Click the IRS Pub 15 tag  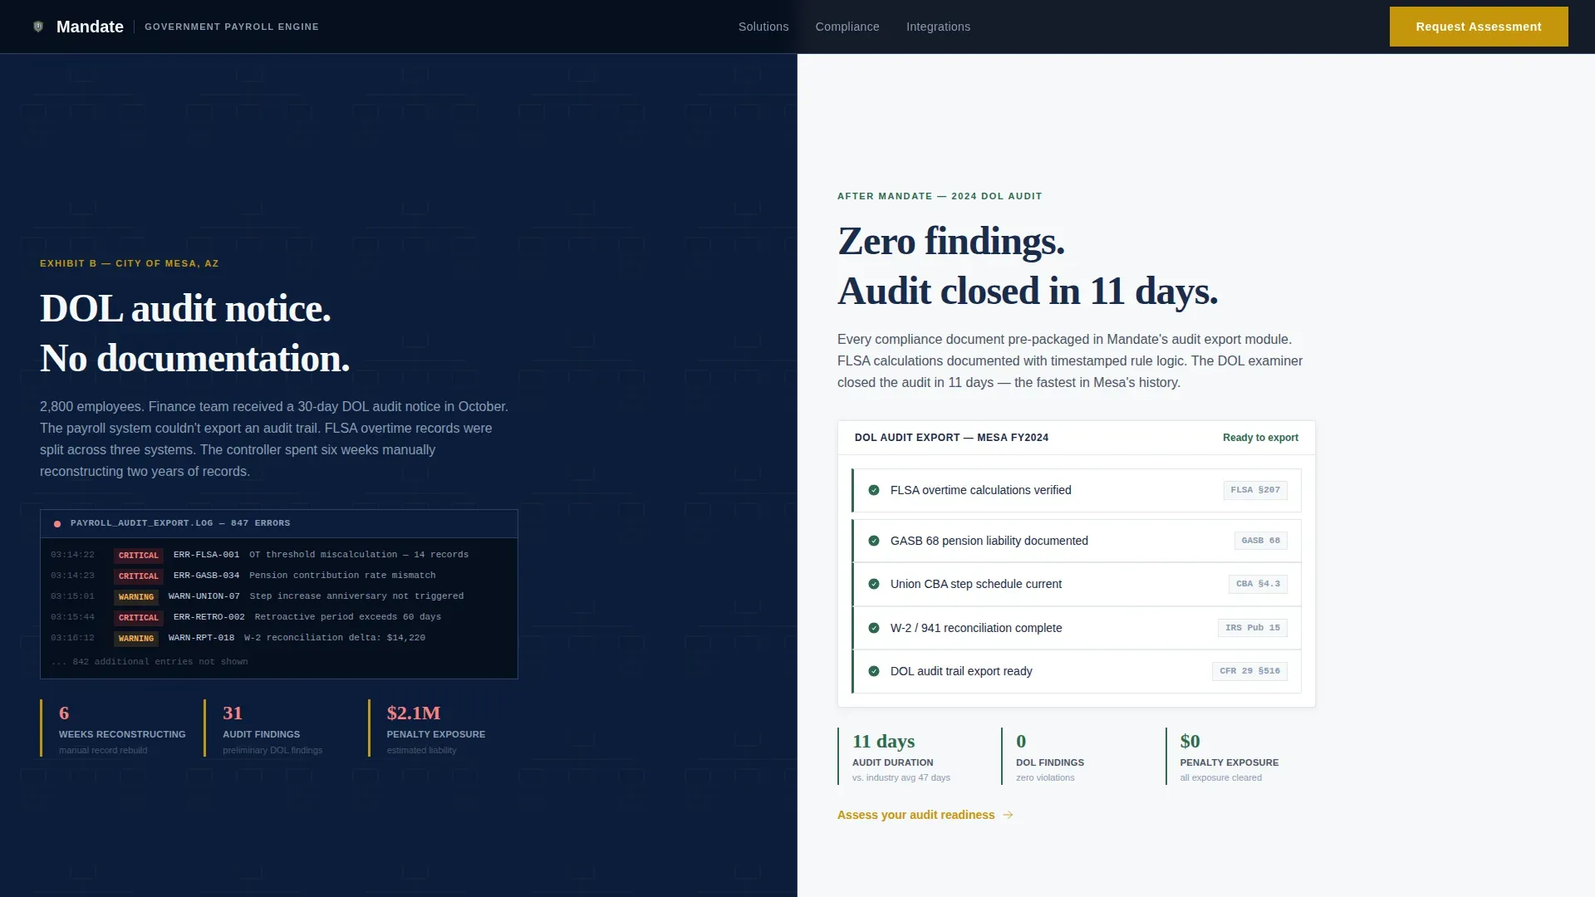point(1252,628)
